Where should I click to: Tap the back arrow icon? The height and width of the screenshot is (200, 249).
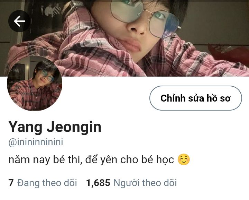point(19,21)
